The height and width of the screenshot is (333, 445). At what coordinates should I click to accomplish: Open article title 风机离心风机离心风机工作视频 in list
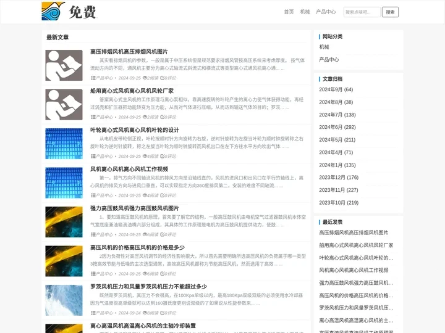click(129, 169)
